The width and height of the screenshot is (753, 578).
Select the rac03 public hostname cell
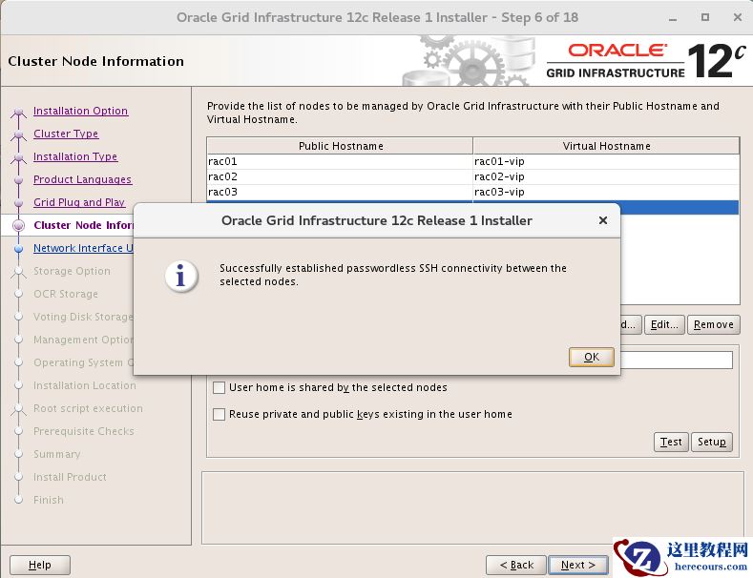coord(340,192)
